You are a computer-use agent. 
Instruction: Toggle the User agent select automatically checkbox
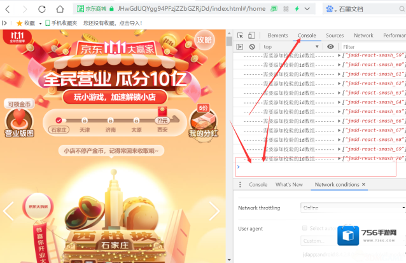305,228
